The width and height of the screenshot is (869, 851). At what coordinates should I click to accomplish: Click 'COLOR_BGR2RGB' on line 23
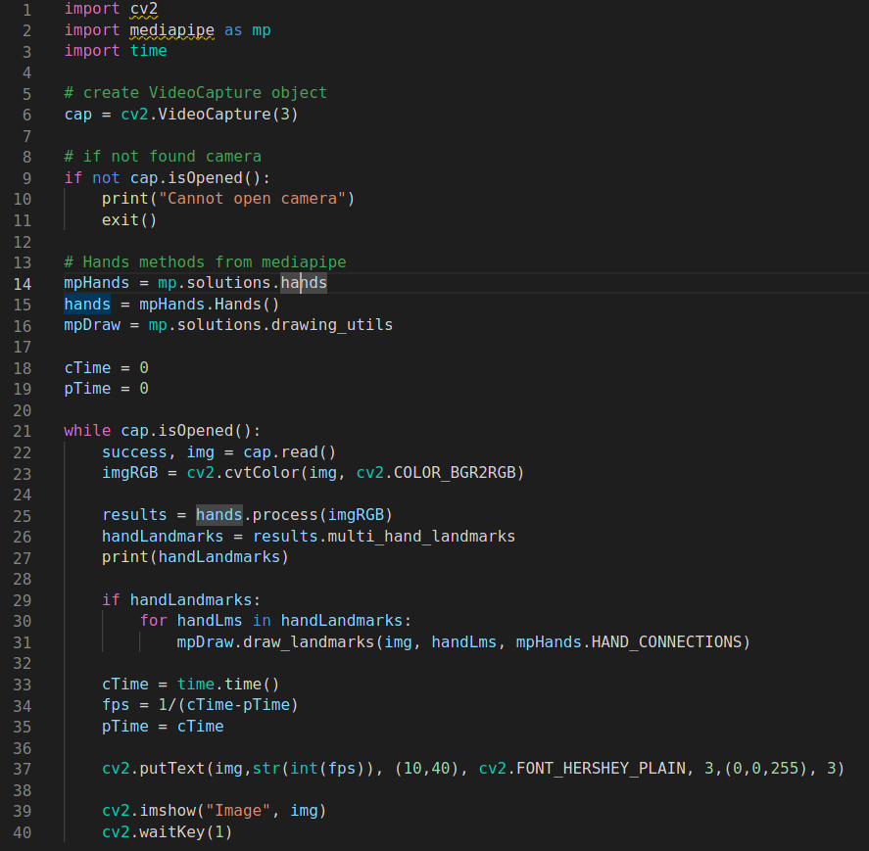(455, 473)
